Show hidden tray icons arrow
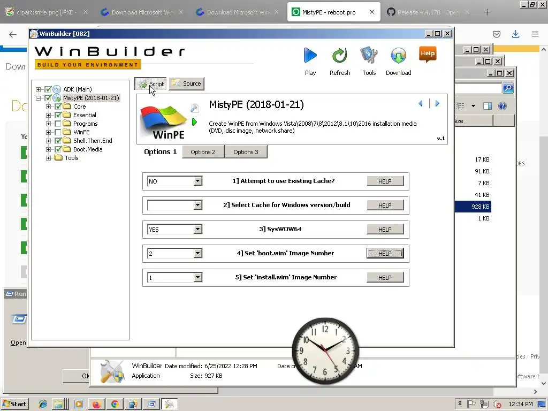548x411 pixels. [x=460, y=404]
